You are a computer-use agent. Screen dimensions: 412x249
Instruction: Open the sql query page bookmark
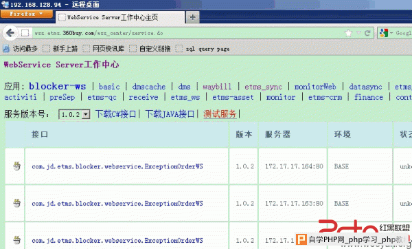pos(203,49)
